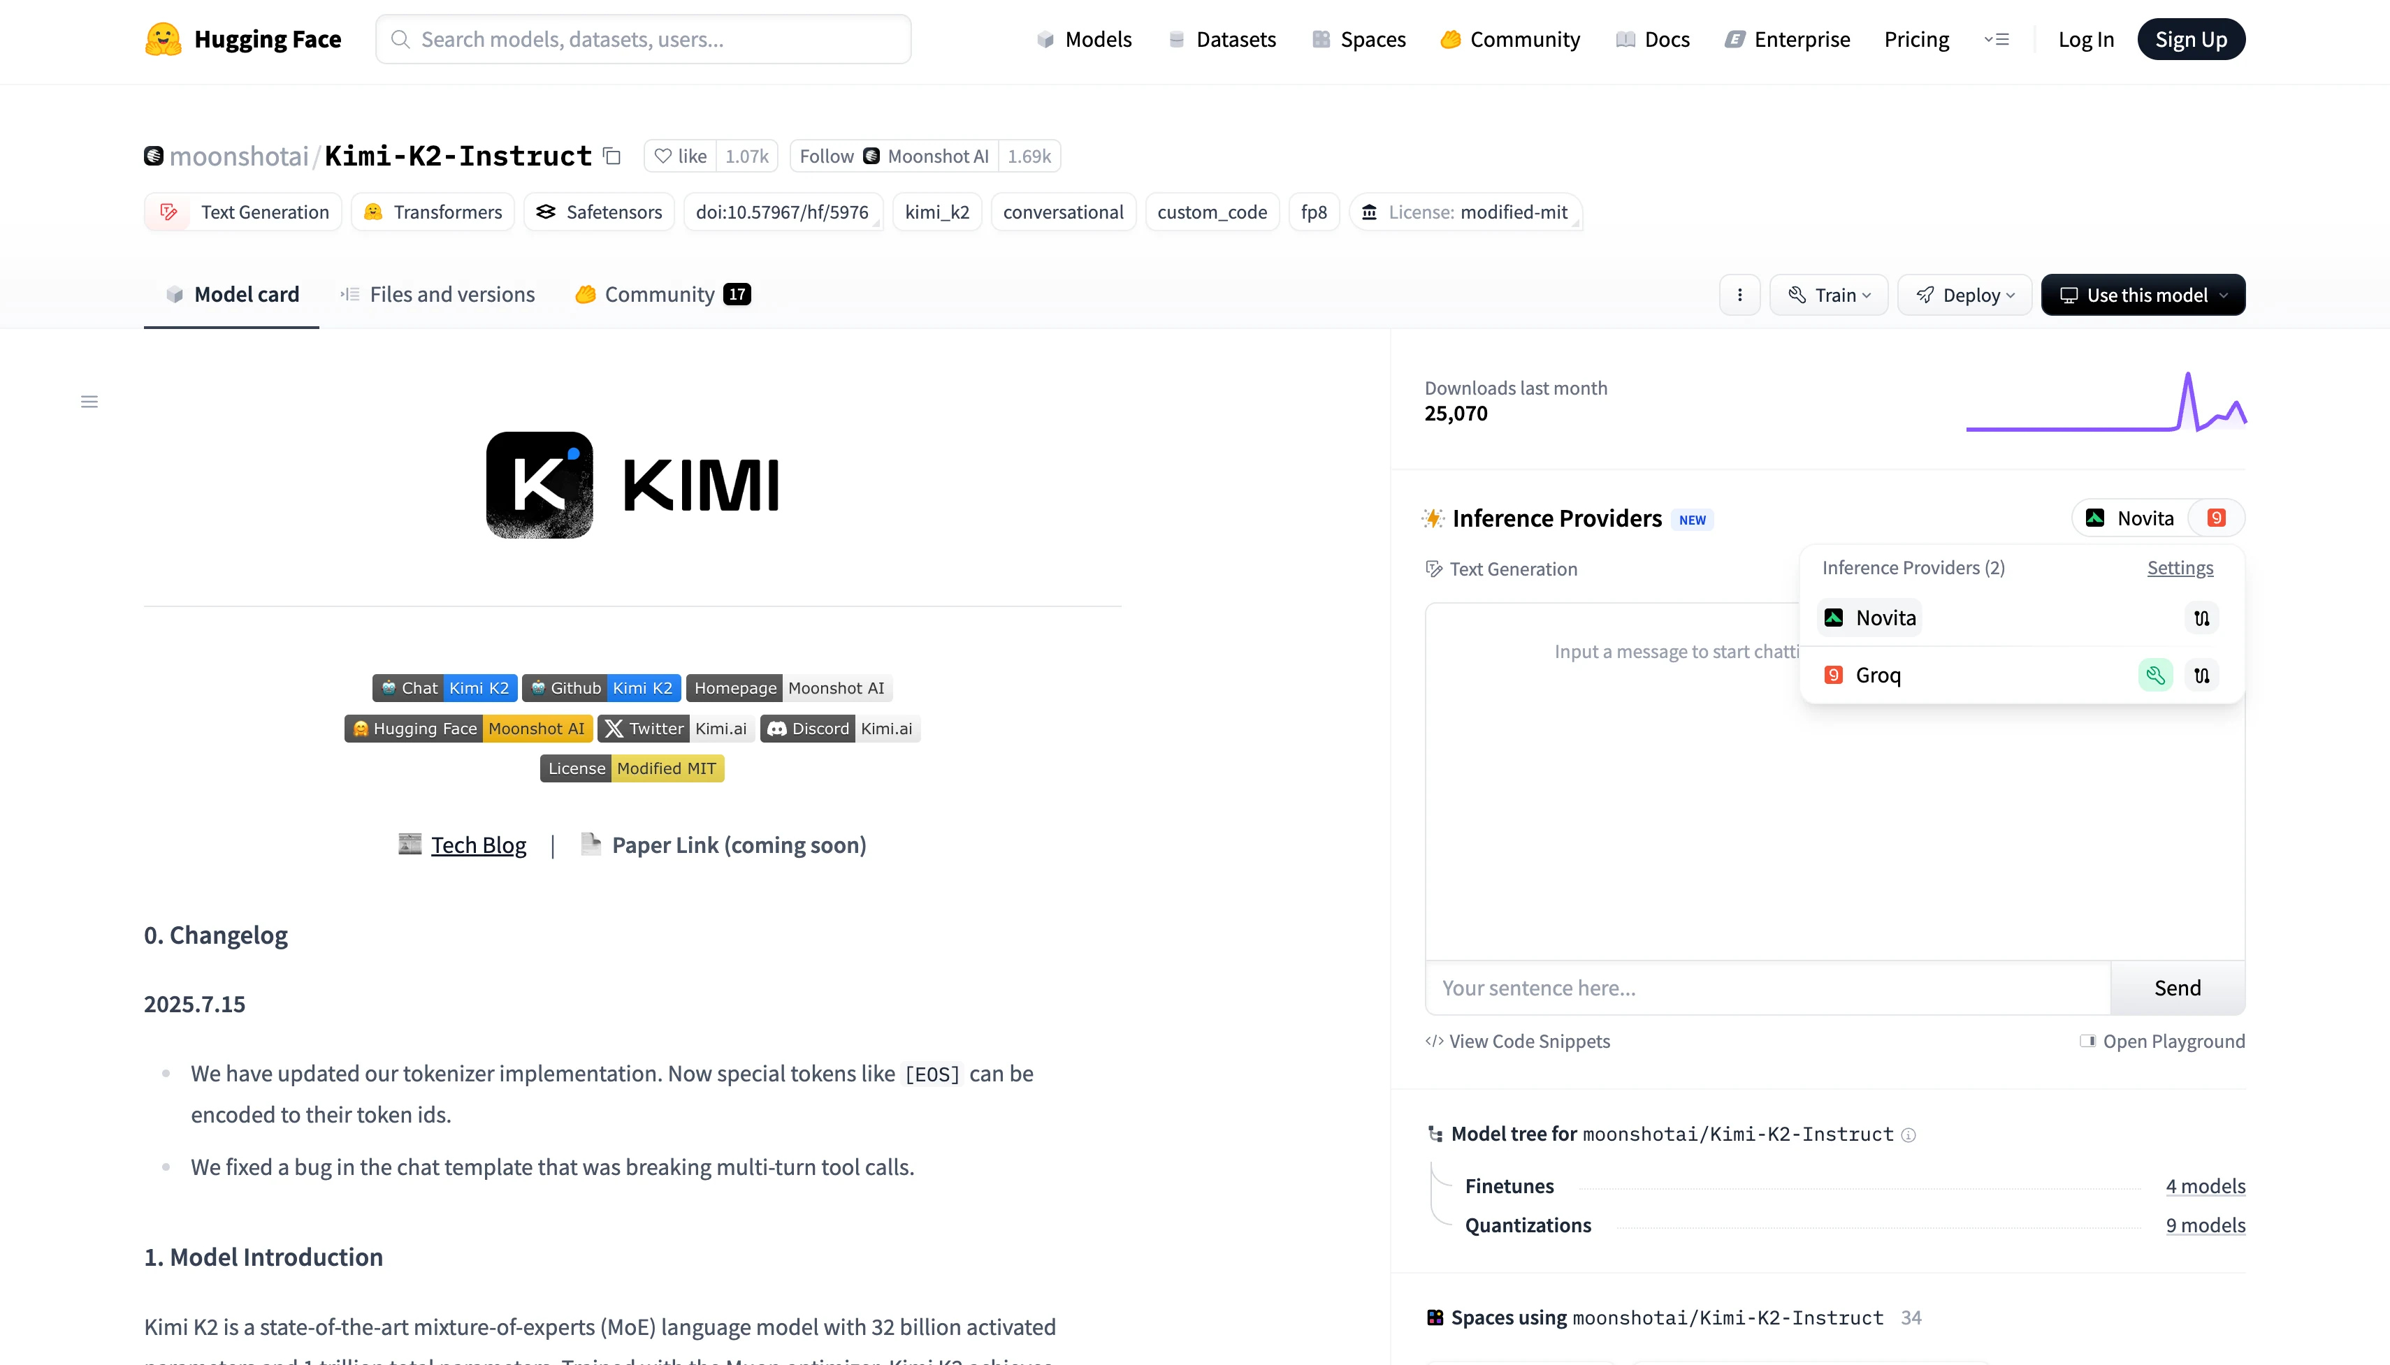The width and height of the screenshot is (2390, 1365).
Task: Open the three-dot more options menu
Action: [x=1739, y=295]
